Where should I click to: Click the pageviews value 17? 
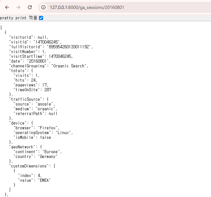[48, 85]
